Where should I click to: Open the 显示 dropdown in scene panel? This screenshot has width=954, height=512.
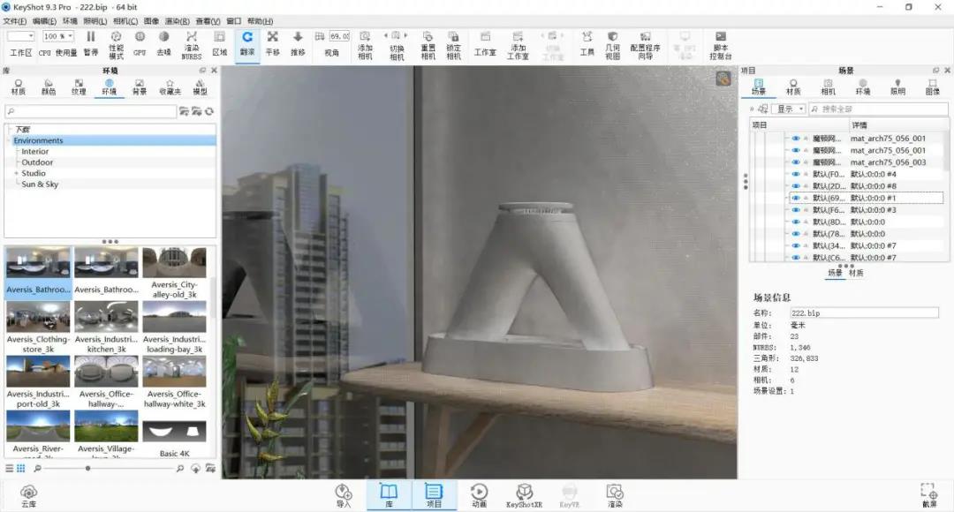point(789,109)
